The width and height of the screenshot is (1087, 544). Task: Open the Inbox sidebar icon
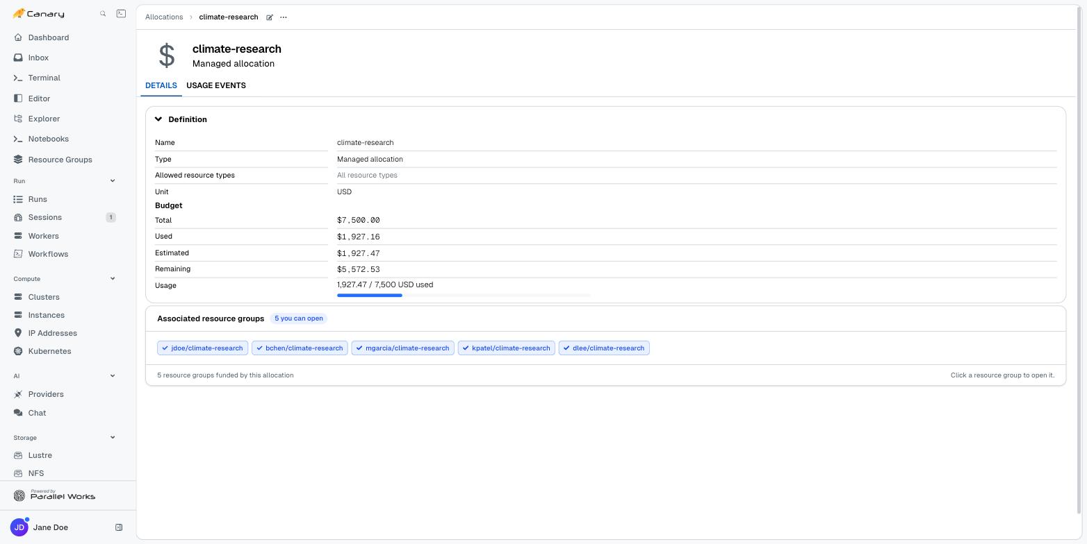click(18, 58)
